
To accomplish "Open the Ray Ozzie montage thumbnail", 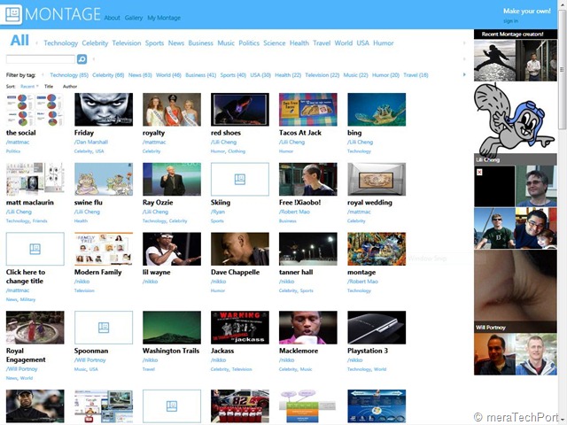I will click(x=172, y=179).
